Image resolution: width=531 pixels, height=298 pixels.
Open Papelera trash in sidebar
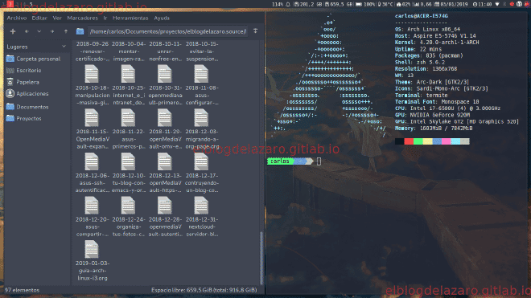click(x=23, y=82)
